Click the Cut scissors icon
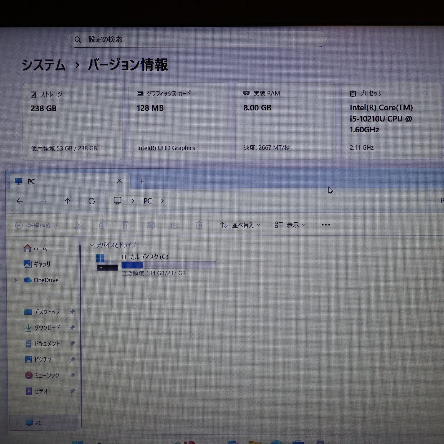 coord(79,225)
